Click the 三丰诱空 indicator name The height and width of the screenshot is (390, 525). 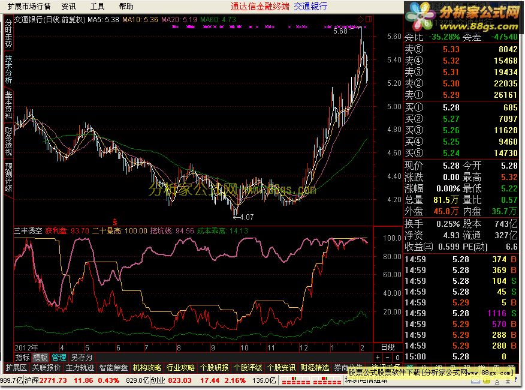(28, 231)
